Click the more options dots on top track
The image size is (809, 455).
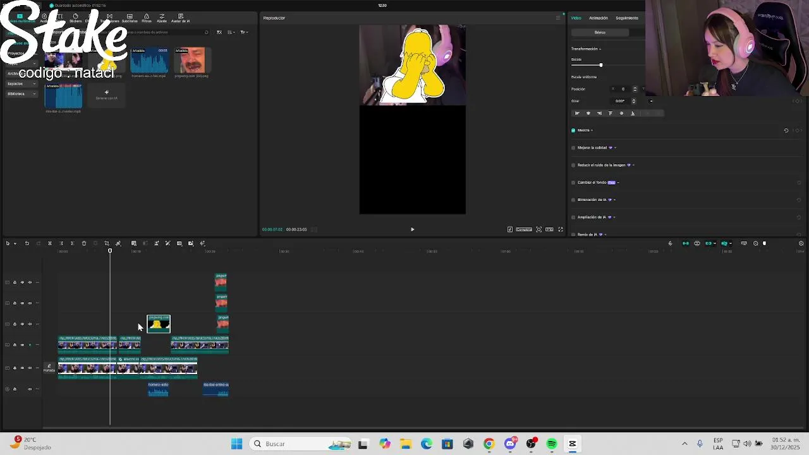(37, 282)
